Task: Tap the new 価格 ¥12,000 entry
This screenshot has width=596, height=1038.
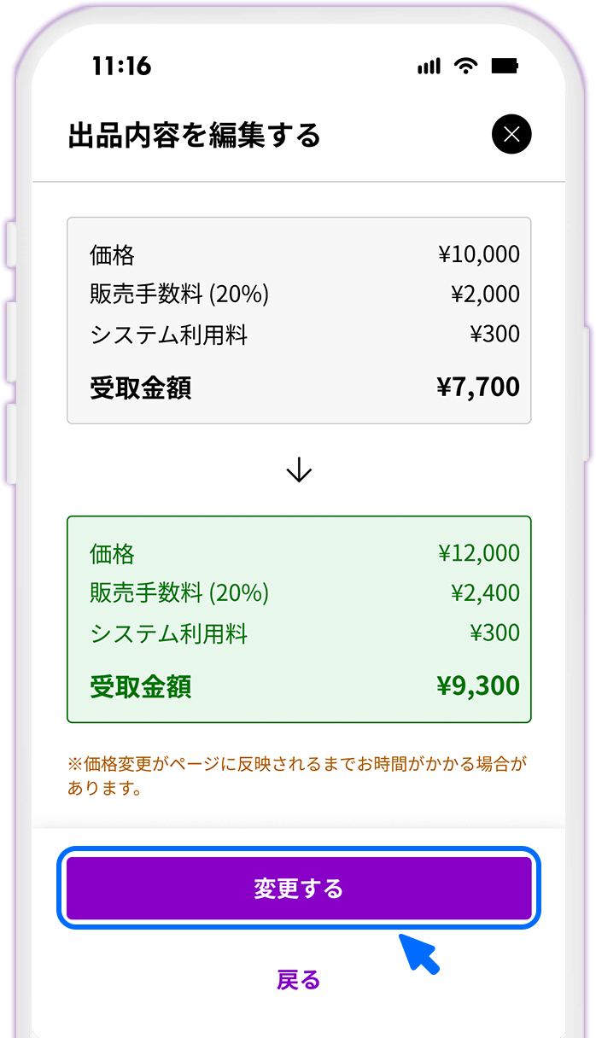Action: click(x=298, y=553)
